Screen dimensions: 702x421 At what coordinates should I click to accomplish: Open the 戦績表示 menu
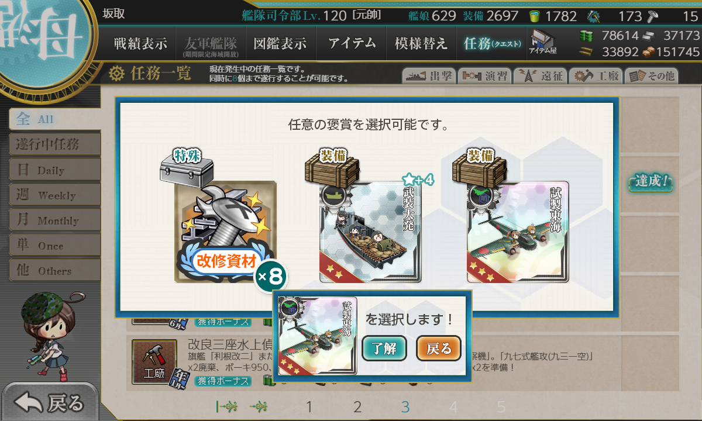pyautogui.click(x=140, y=43)
